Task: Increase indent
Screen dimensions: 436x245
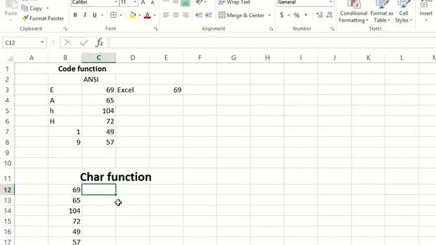Action: [208, 15]
